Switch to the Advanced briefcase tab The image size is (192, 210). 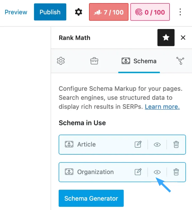click(94, 61)
